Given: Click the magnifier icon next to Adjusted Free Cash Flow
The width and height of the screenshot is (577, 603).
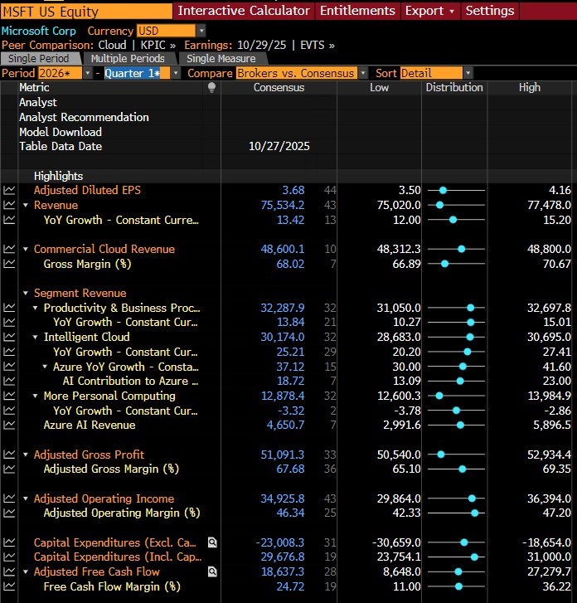Looking at the screenshot, I should pos(212,571).
